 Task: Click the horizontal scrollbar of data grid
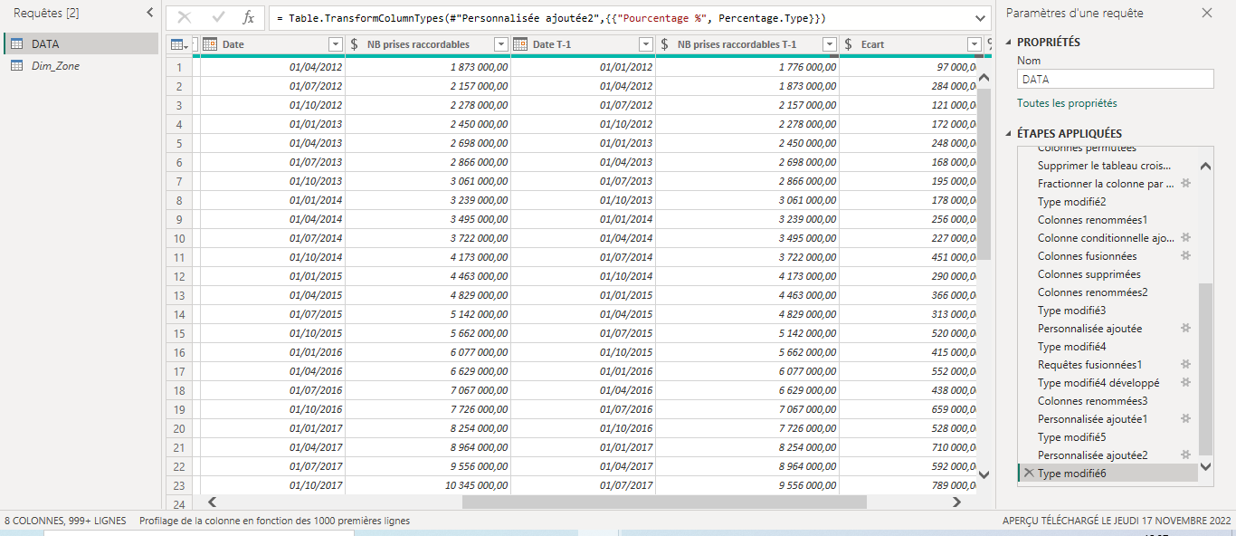click(x=664, y=502)
